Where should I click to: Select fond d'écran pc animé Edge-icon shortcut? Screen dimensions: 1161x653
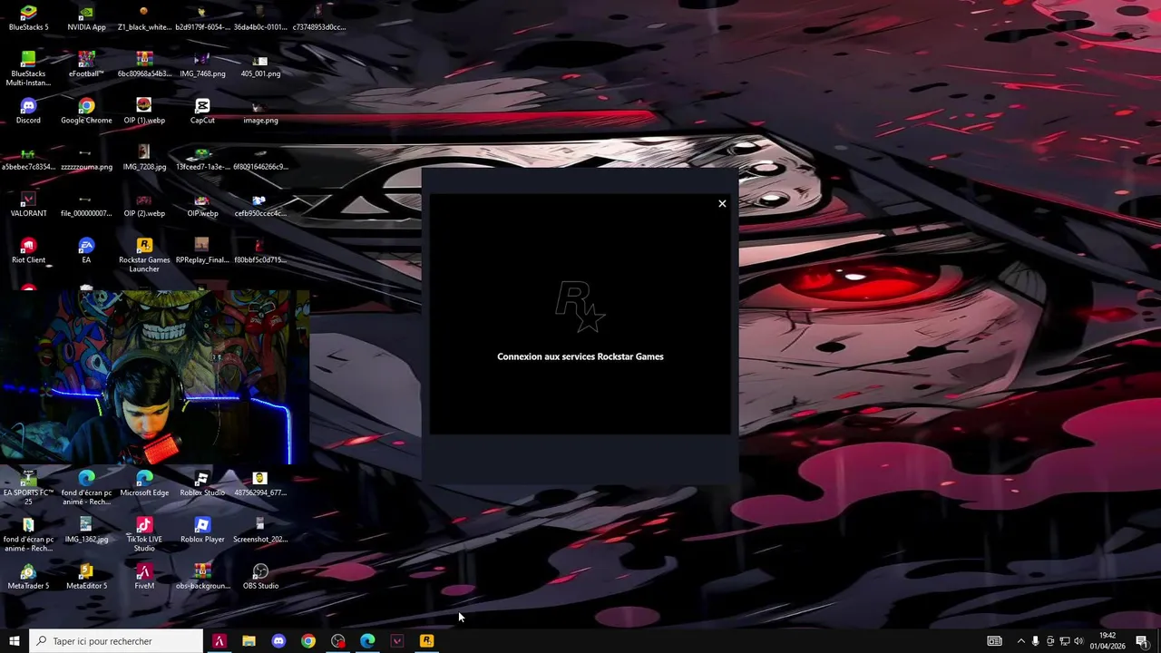86,488
